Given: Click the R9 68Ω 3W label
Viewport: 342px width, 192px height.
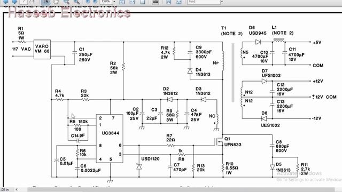Looking at the screenshot, I should pyautogui.click(x=170, y=115).
